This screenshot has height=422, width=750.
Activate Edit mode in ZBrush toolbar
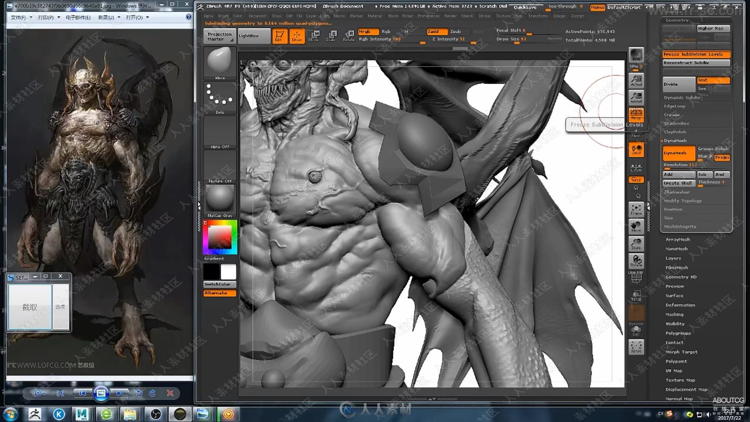280,36
